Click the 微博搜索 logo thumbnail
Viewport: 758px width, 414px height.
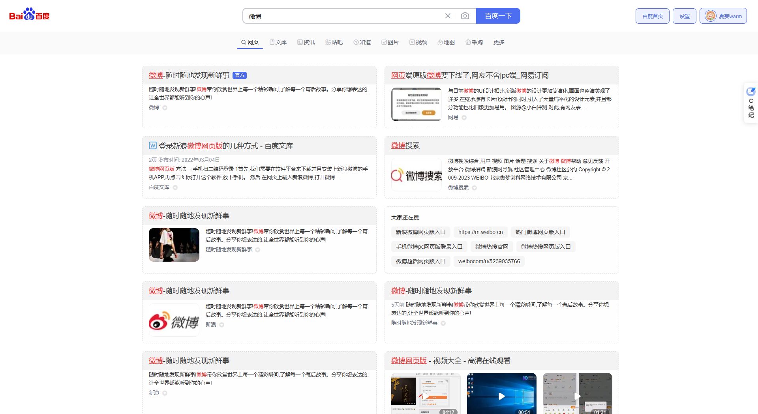pos(416,174)
